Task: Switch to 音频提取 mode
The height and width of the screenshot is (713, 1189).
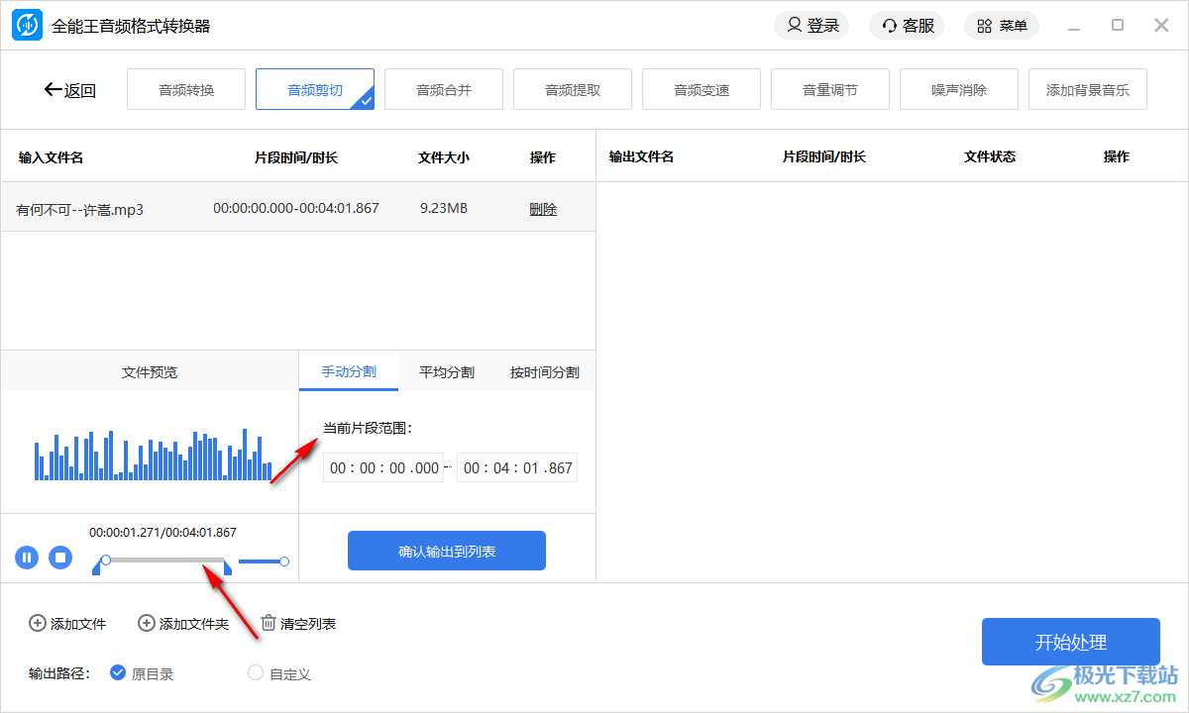Action: click(x=572, y=88)
